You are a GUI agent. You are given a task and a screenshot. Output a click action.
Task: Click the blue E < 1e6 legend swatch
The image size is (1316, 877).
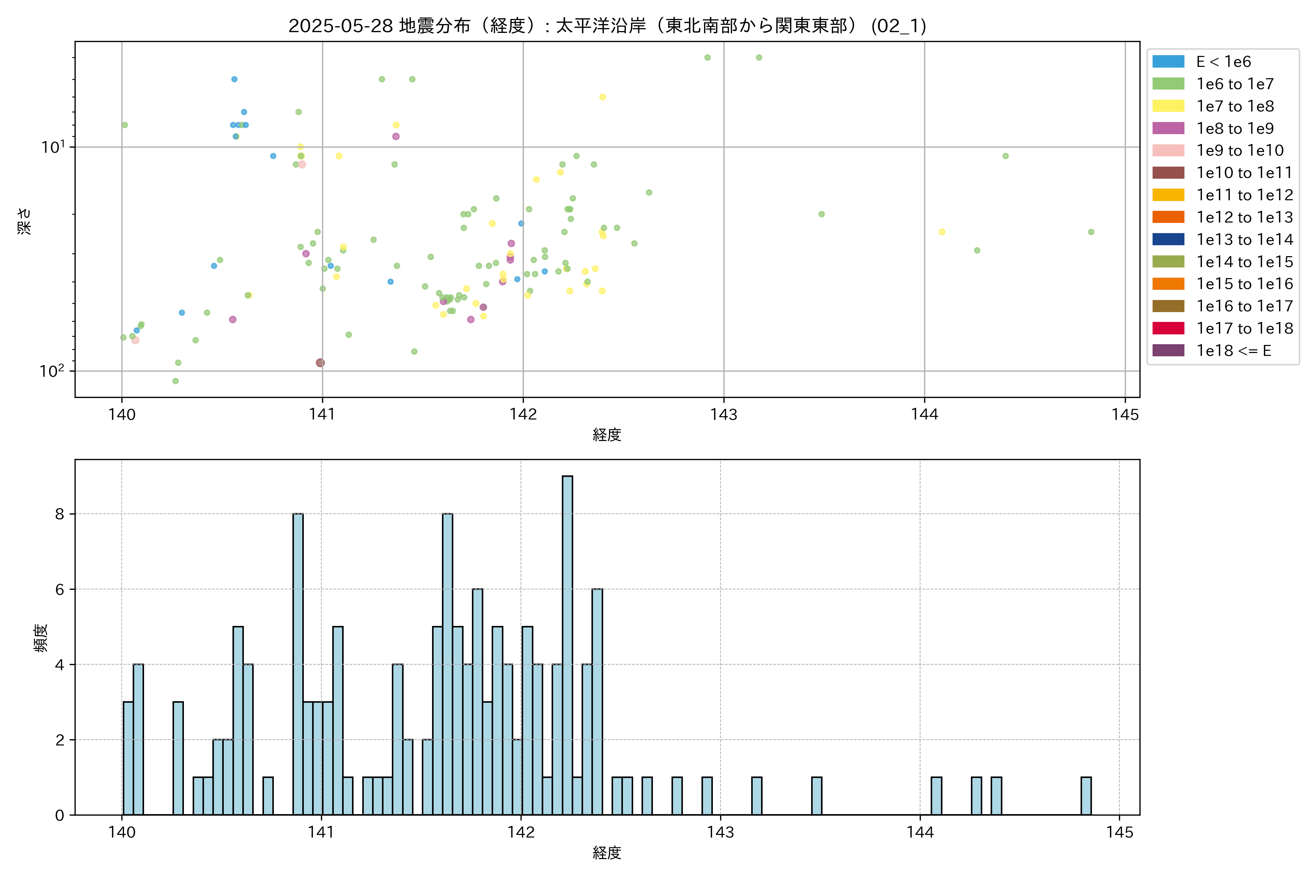tap(1168, 61)
